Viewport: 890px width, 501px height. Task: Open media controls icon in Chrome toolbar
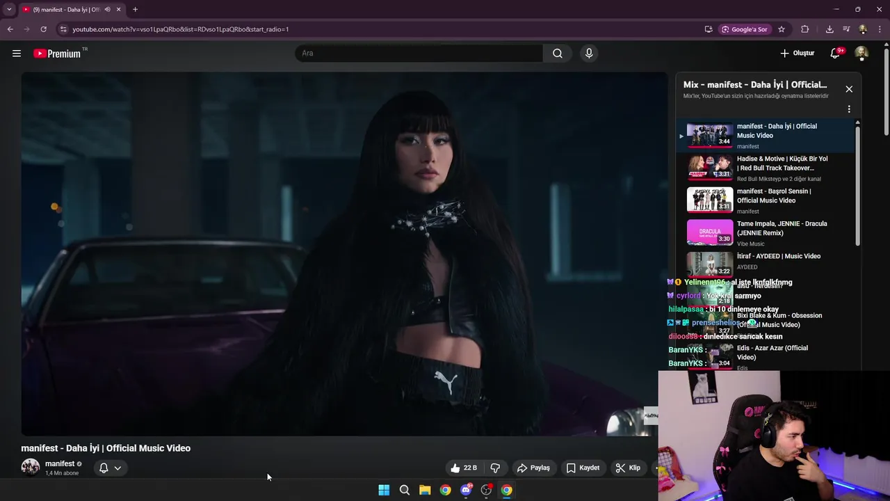tap(846, 29)
